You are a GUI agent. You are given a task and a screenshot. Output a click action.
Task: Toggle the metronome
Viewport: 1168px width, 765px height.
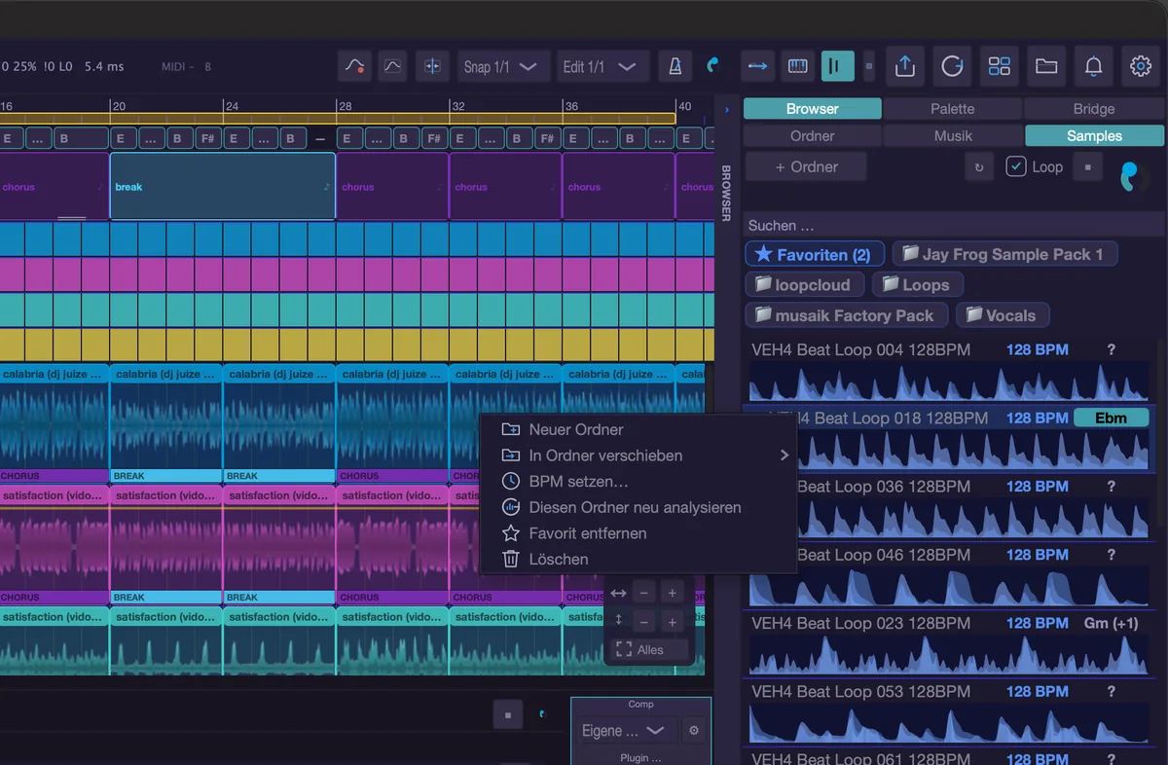click(674, 66)
